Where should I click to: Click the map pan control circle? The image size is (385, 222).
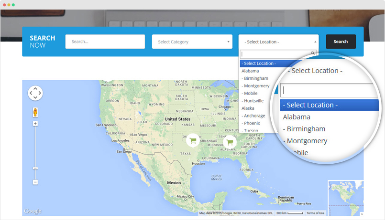35,93
